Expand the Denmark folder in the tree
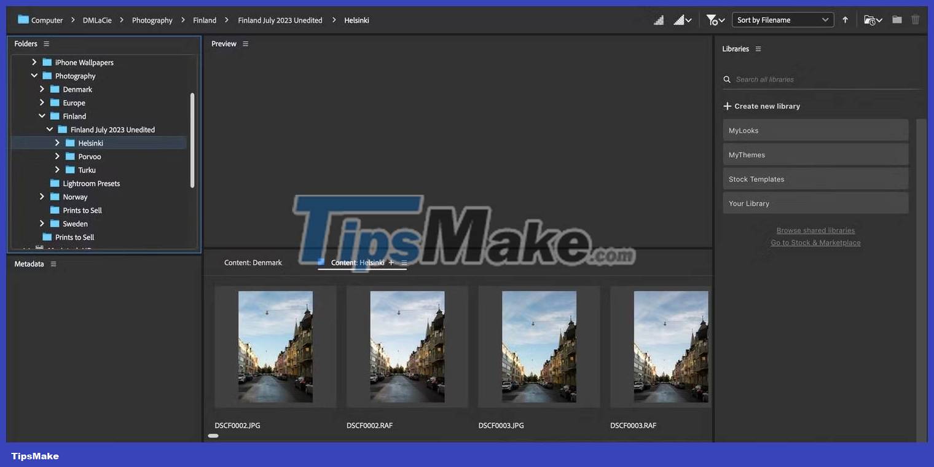The width and height of the screenshot is (934, 467). pyautogui.click(x=41, y=89)
